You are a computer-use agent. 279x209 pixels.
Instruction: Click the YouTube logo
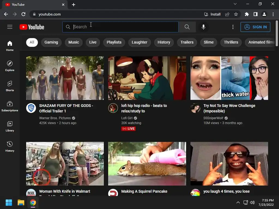[x=32, y=27]
